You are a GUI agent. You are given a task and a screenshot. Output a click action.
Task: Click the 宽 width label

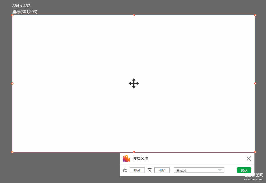pyautogui.click(x=125, y=170)
